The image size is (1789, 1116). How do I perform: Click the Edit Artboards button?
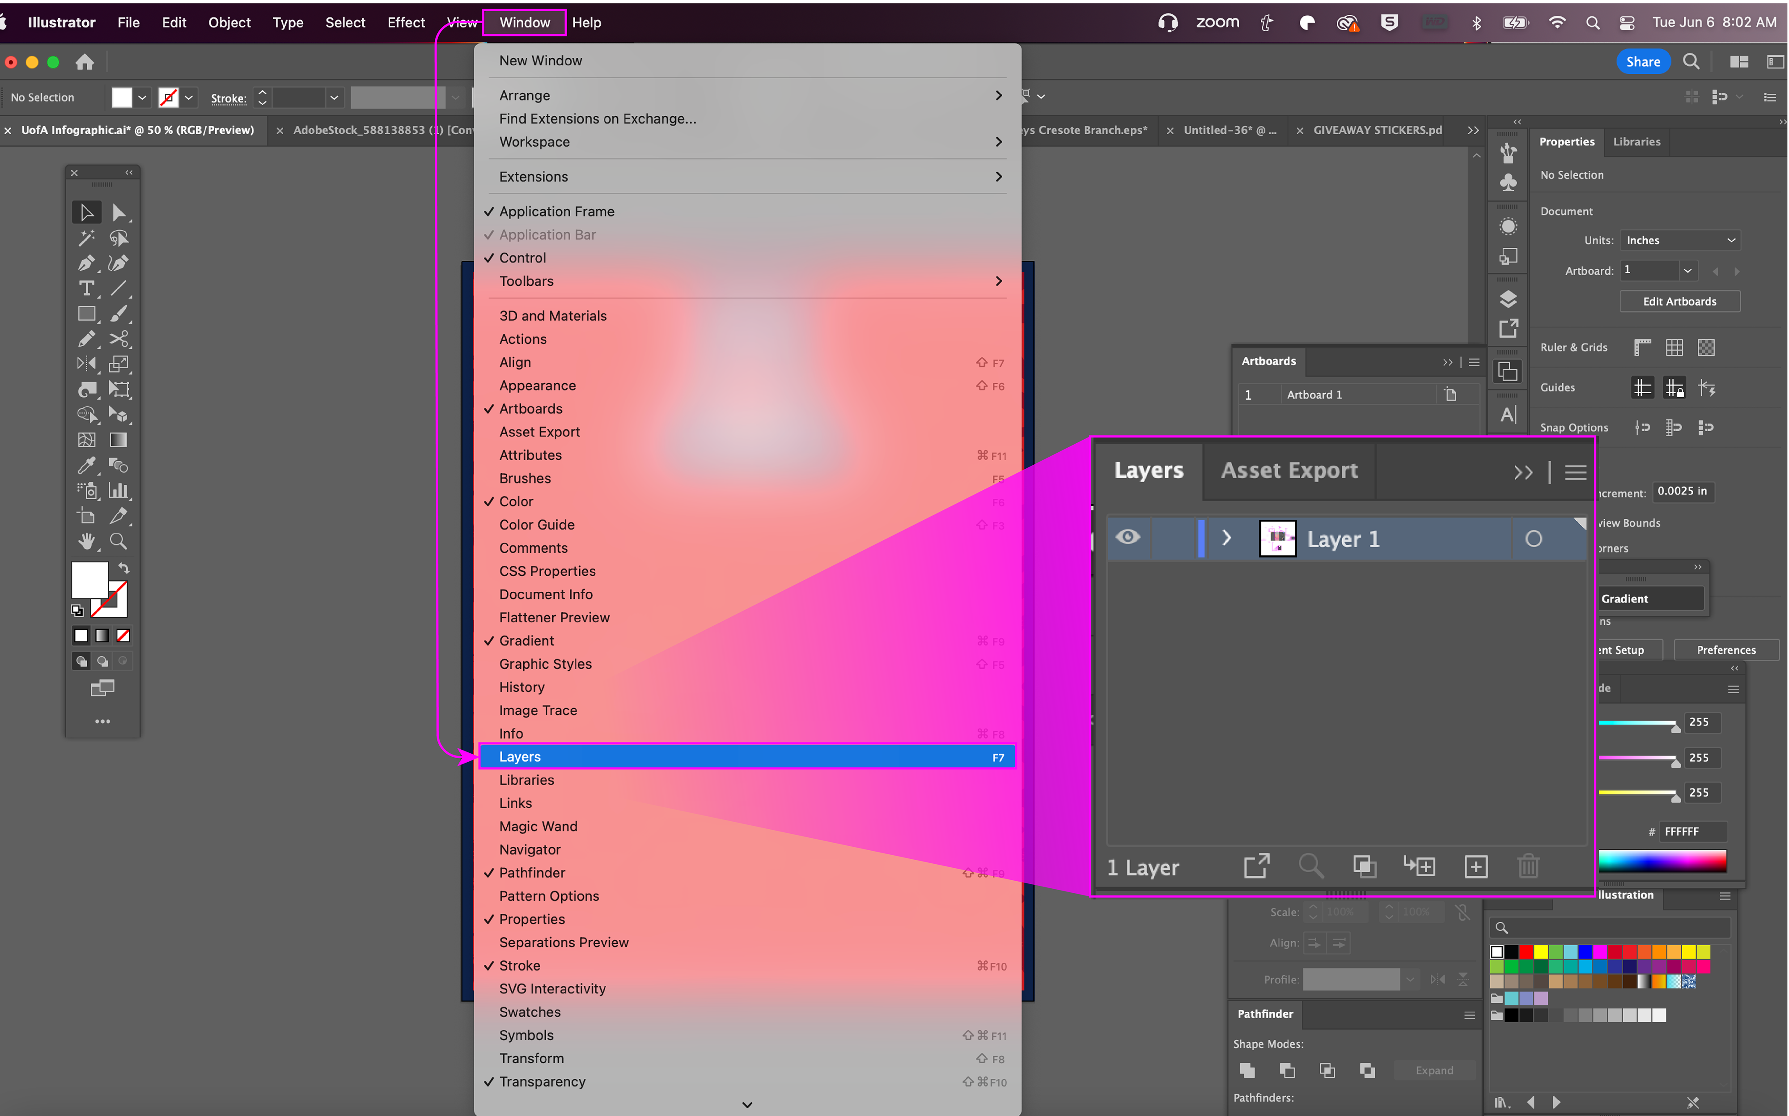tap(1679, 301)
